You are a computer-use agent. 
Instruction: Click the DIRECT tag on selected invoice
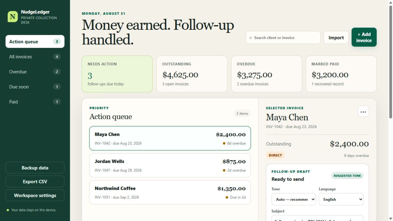[x=275, y=155]
